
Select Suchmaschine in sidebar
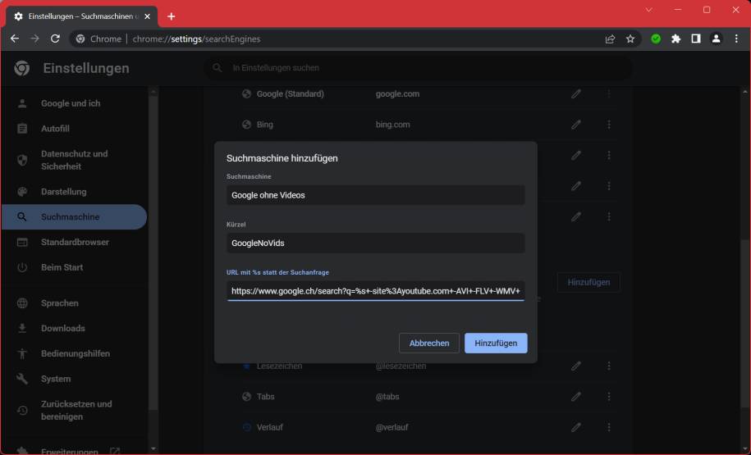click(74, 216)
